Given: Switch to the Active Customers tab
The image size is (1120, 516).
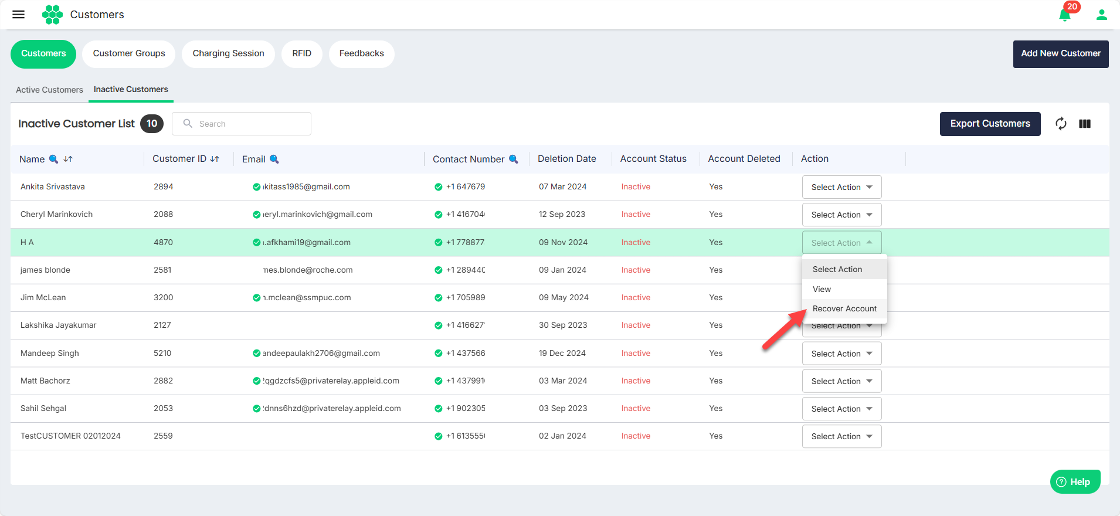Looking at the screenshot, I should [49, 90].
